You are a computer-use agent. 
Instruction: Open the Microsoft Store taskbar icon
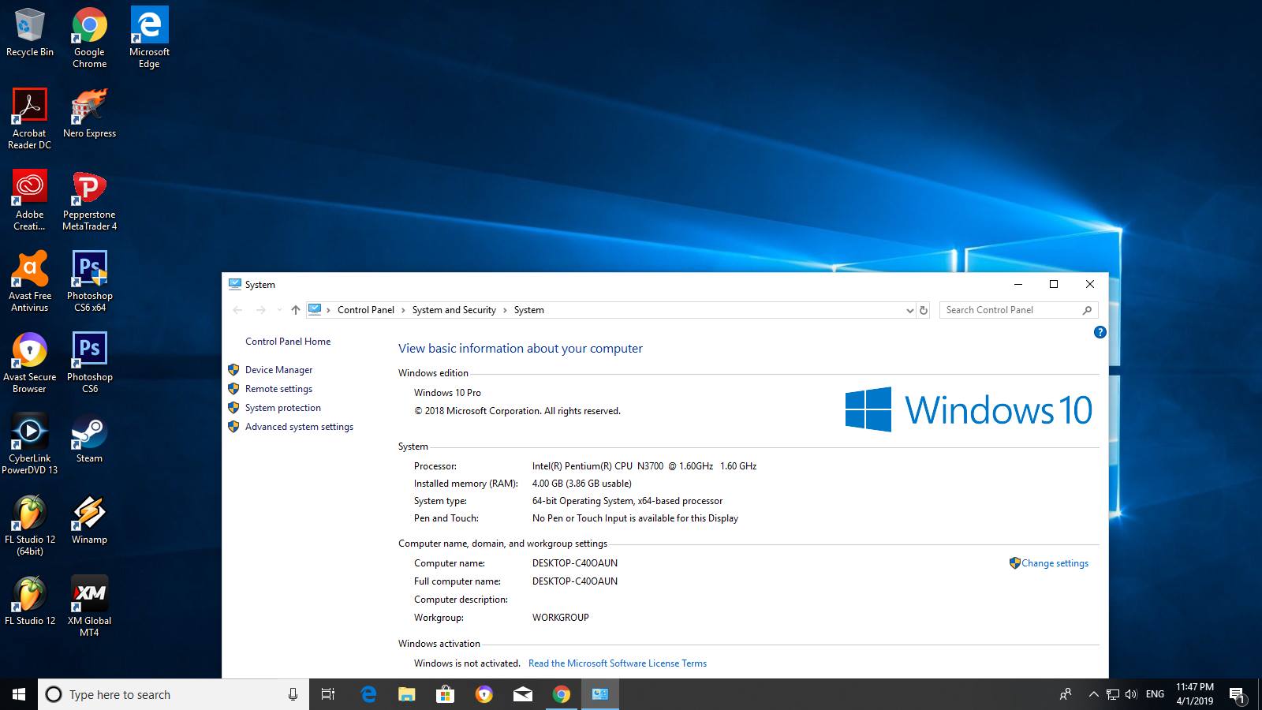pos(446,694)
